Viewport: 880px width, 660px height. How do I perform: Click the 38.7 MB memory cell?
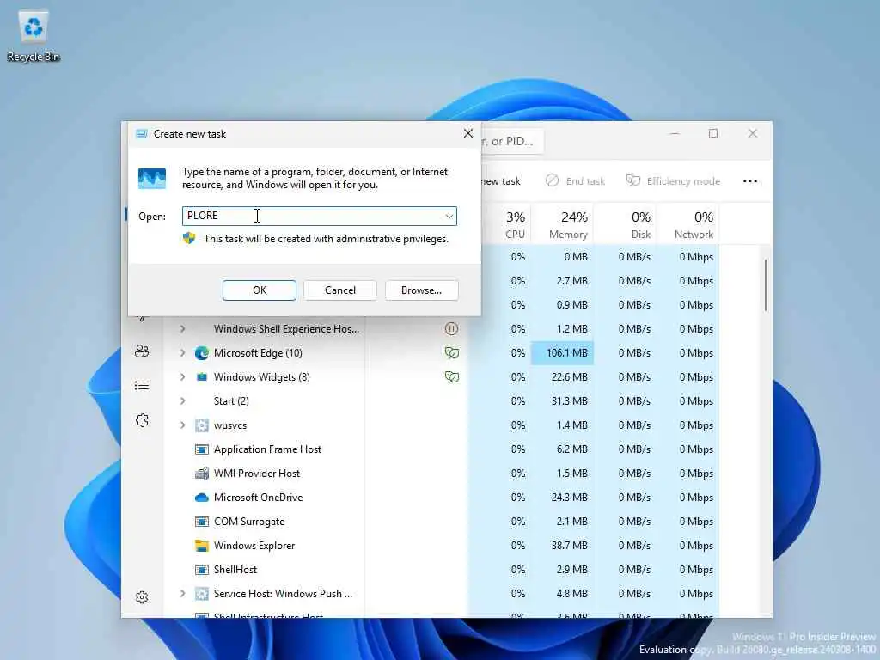[x=562, y=546]
